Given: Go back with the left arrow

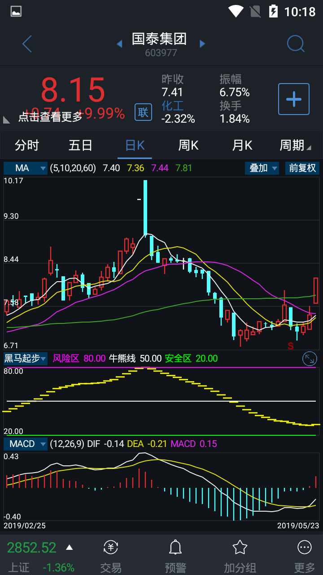Looking at the screenshot, I should [x=27, y=44].
